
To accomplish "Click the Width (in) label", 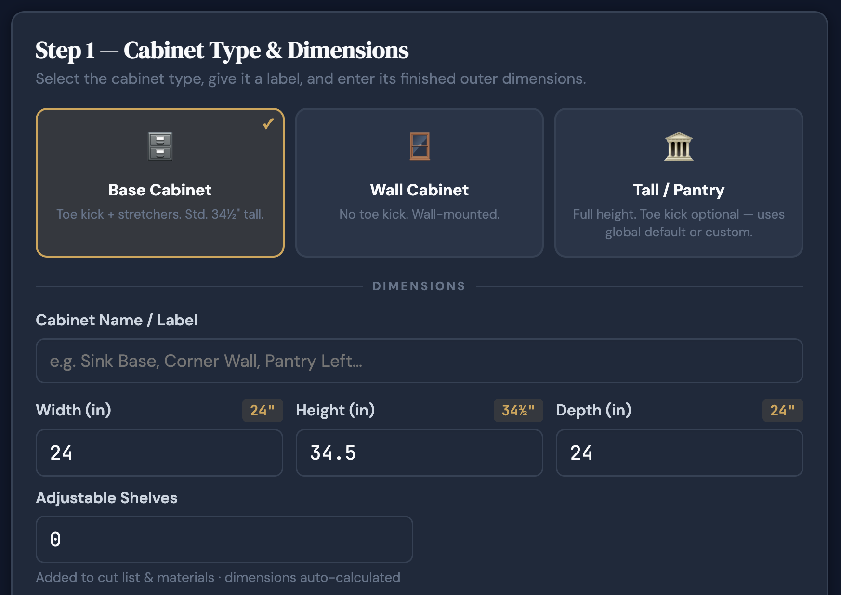I will pyautogui.click(x=74, y=410).
